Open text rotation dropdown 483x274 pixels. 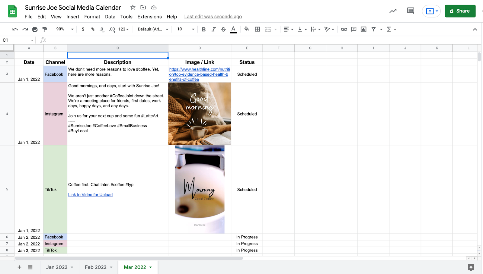pyautogui.click(x=329, y=29)
